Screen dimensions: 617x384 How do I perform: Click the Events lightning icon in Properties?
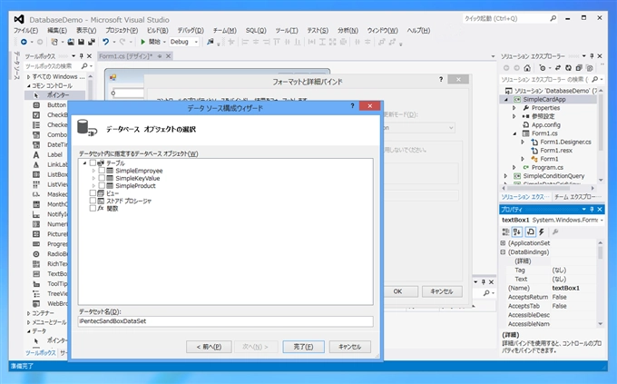(x=542, y=232)
